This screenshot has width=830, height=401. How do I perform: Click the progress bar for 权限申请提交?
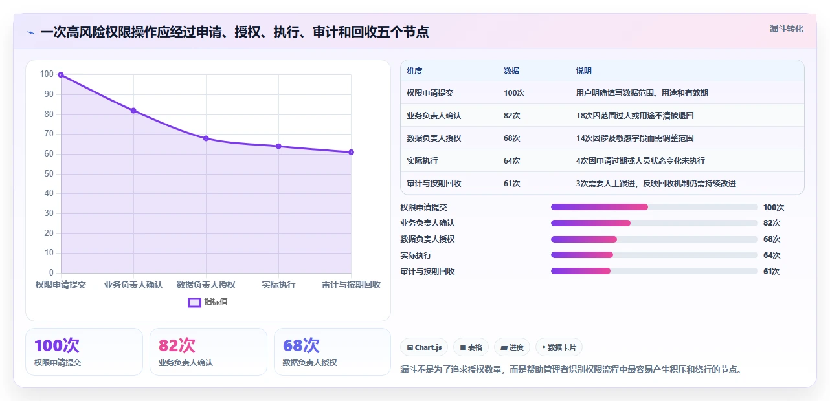654,207
